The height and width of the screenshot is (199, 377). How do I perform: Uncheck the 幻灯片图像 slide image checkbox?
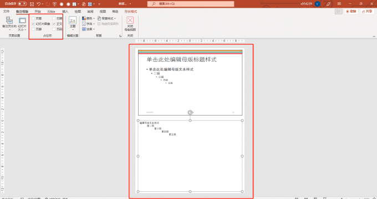(x=33, y=24)
